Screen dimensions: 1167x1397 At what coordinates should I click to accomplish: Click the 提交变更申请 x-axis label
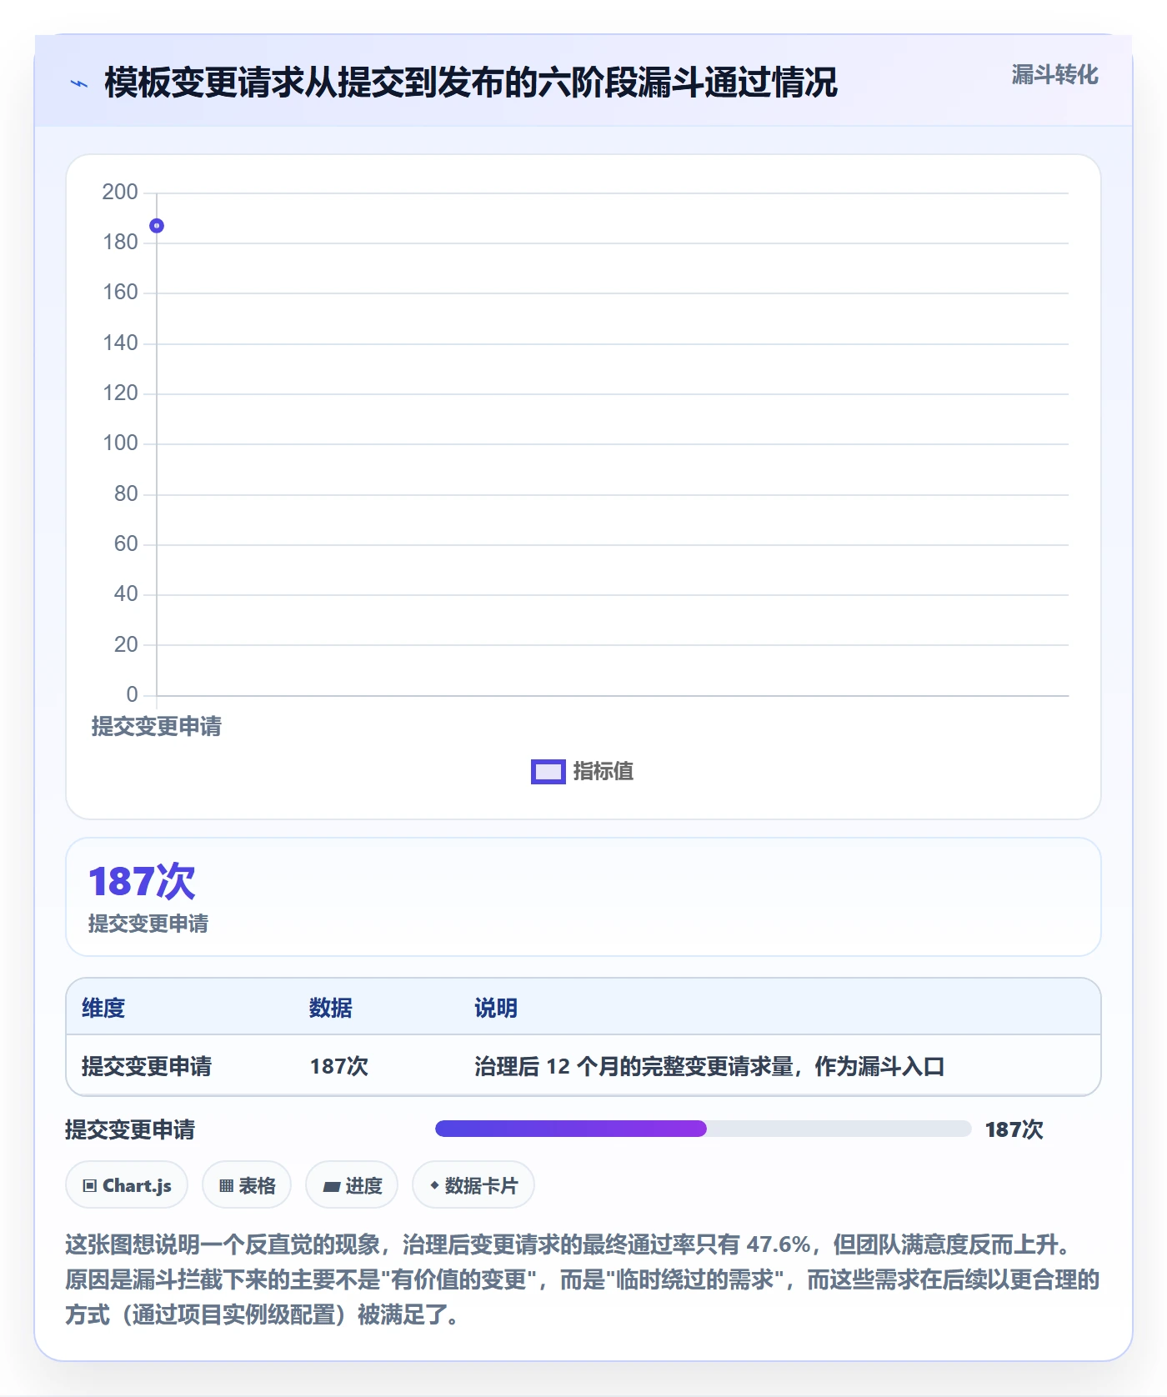coord(157,727)
